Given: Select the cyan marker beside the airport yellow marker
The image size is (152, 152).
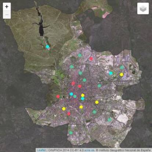Looking at the screenshot, I should 111,73.
